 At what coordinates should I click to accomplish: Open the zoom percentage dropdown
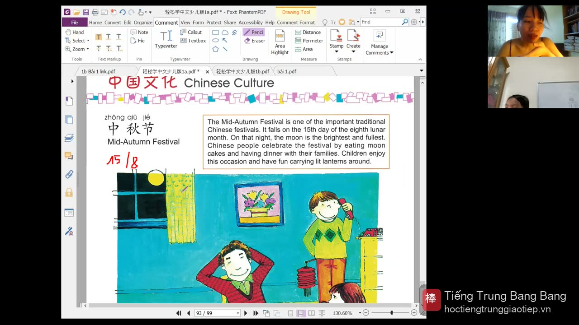click(x=361, y=313)
